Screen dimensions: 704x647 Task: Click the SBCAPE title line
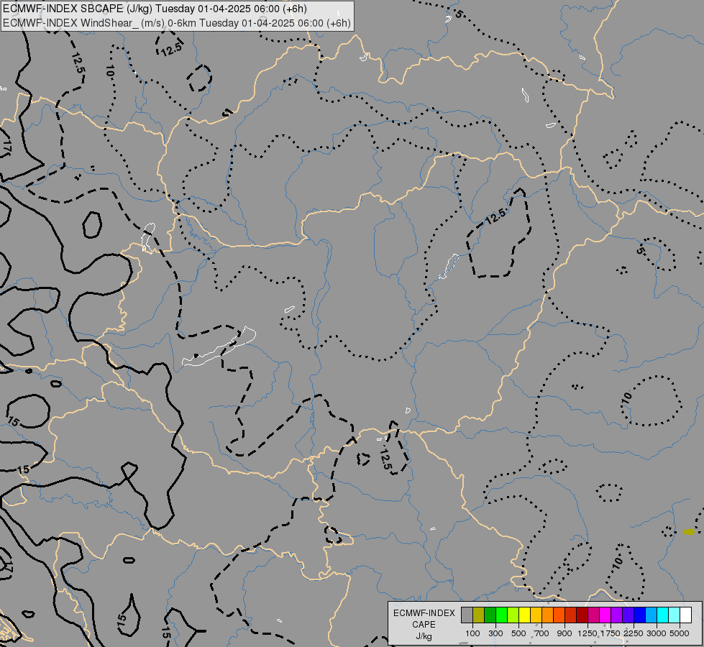[155, 9]
